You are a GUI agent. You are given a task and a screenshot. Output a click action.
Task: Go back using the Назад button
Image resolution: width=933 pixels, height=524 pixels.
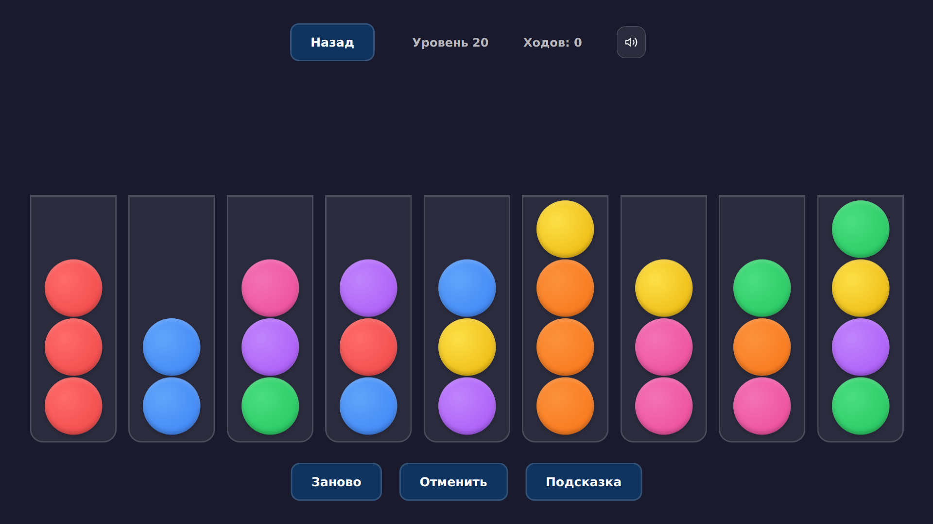point(332,42)
